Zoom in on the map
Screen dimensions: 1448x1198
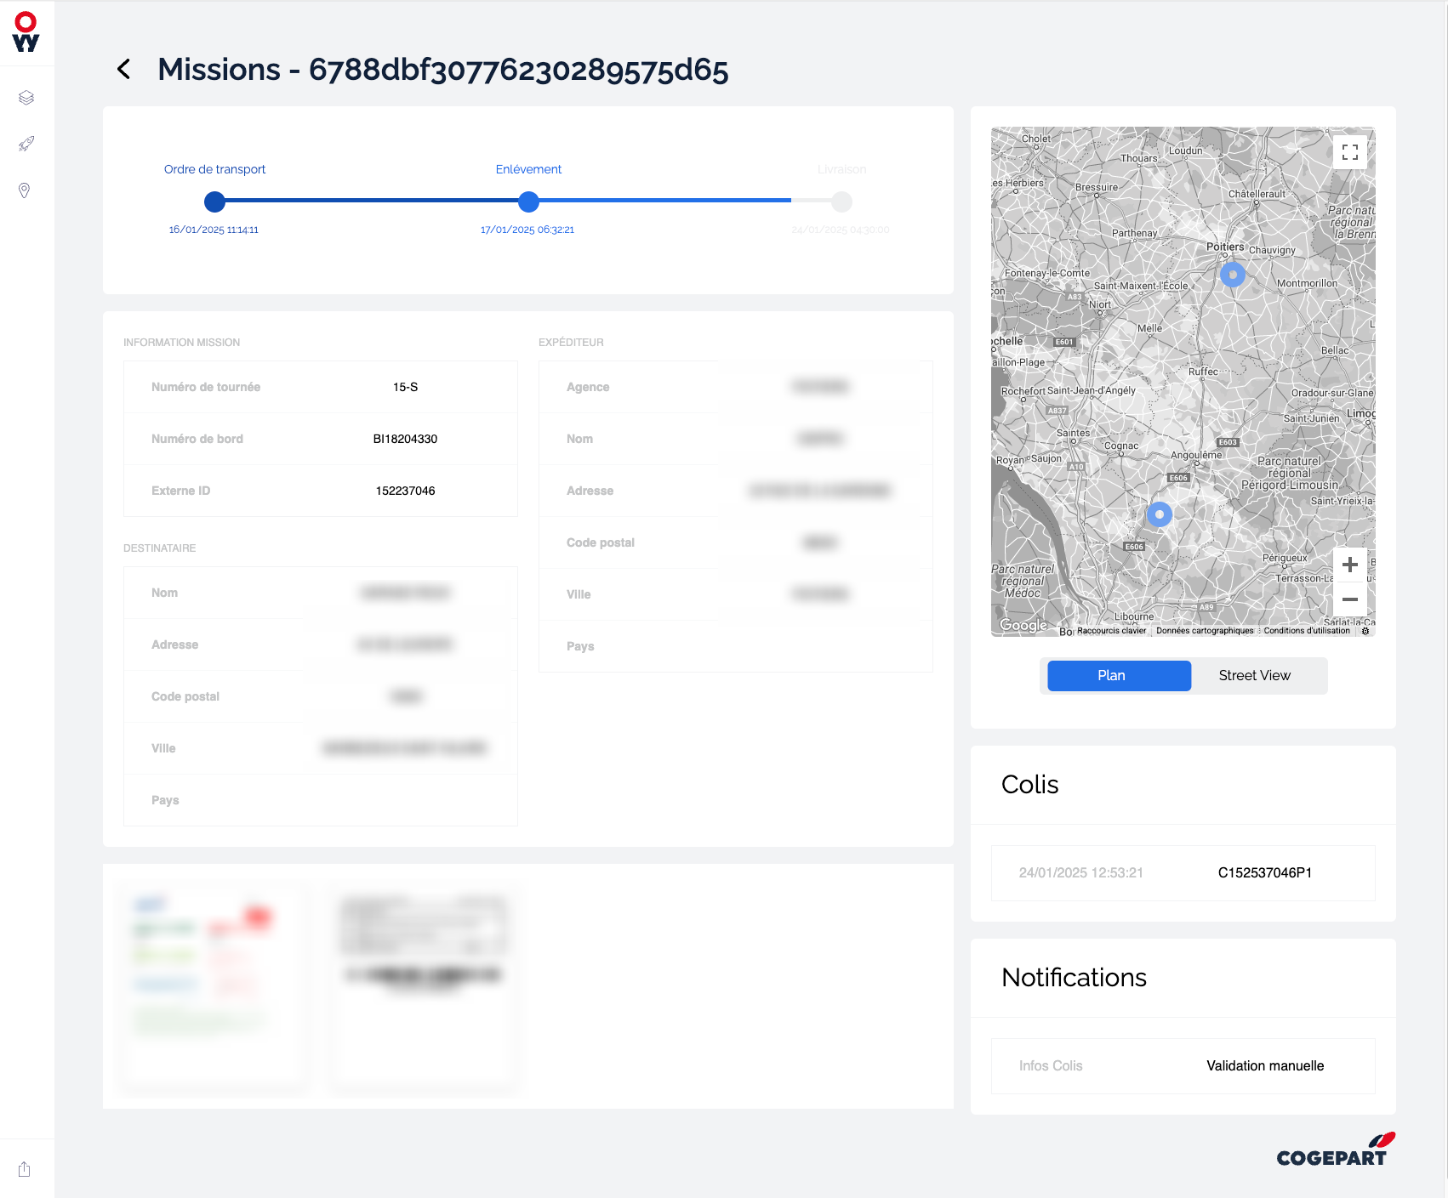coord(1349,565)
